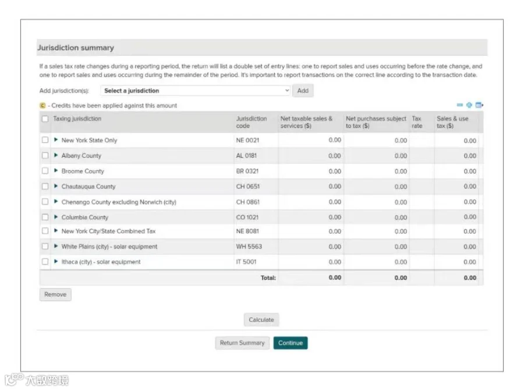Click jurisdiction code NE 0021
The image size is (524, 390).
247,140
